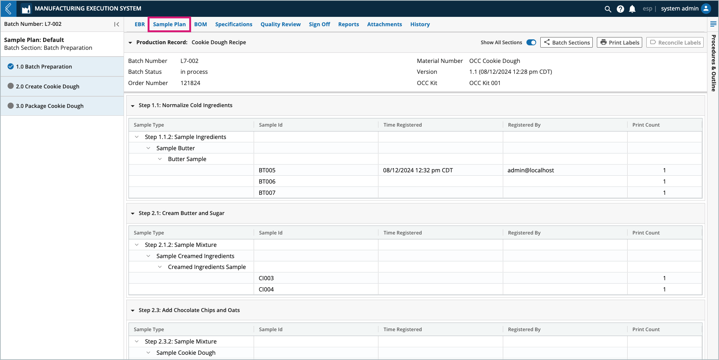Collapse Step 2.3.2 Sample Mixture row chevron
The width and height of the screenshot is (719, 360).
click(137, 341)
